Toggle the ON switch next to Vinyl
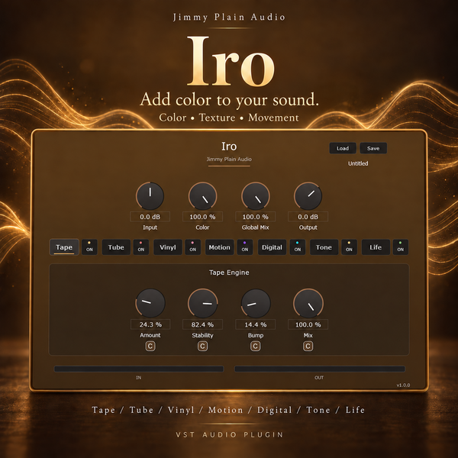 coord(193,247)
